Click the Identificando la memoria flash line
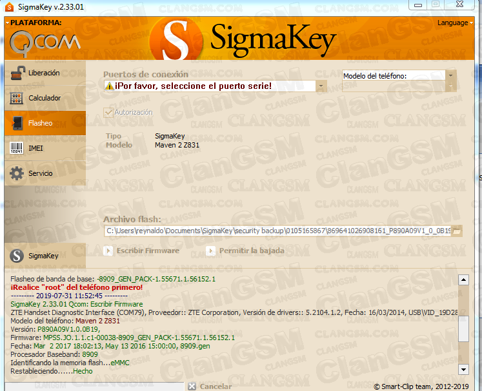Image resolution: width=482 pixels, height=391 pixels. pos(70,363)
